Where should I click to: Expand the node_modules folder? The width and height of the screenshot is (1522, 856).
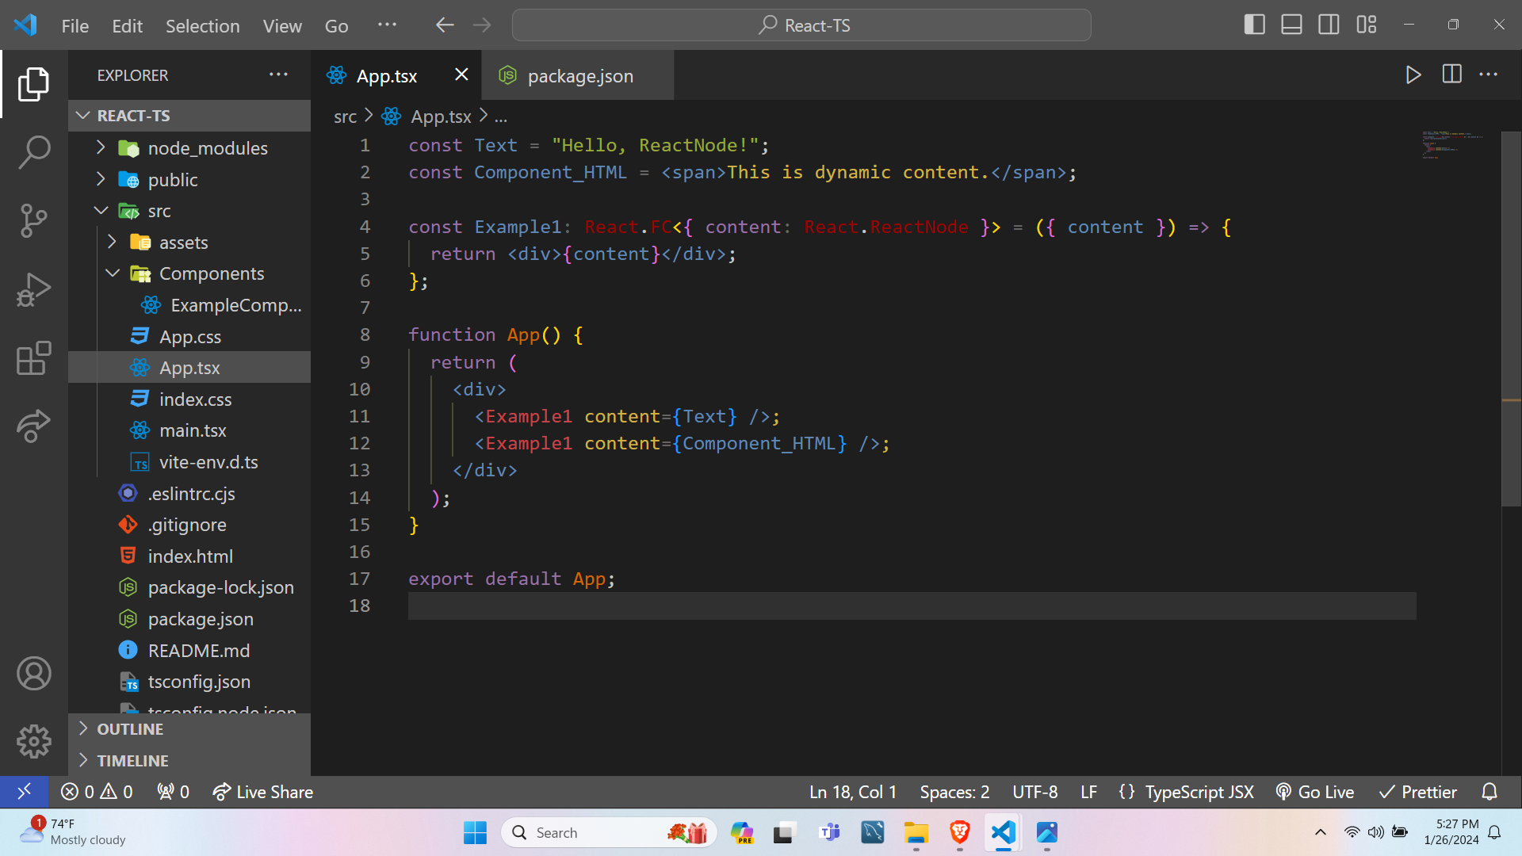(208, 148)
